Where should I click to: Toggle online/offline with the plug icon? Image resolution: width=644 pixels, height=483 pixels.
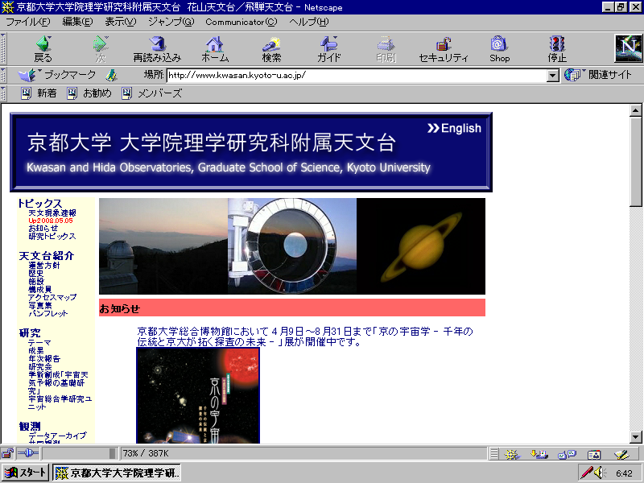pos(28,453)
